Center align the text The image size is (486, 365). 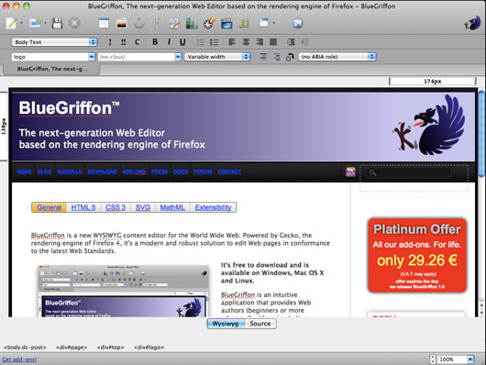click(x=246, y=42)
